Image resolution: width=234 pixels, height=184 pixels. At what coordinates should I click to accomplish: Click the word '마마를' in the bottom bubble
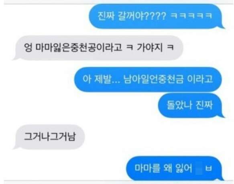pos(147,168)
